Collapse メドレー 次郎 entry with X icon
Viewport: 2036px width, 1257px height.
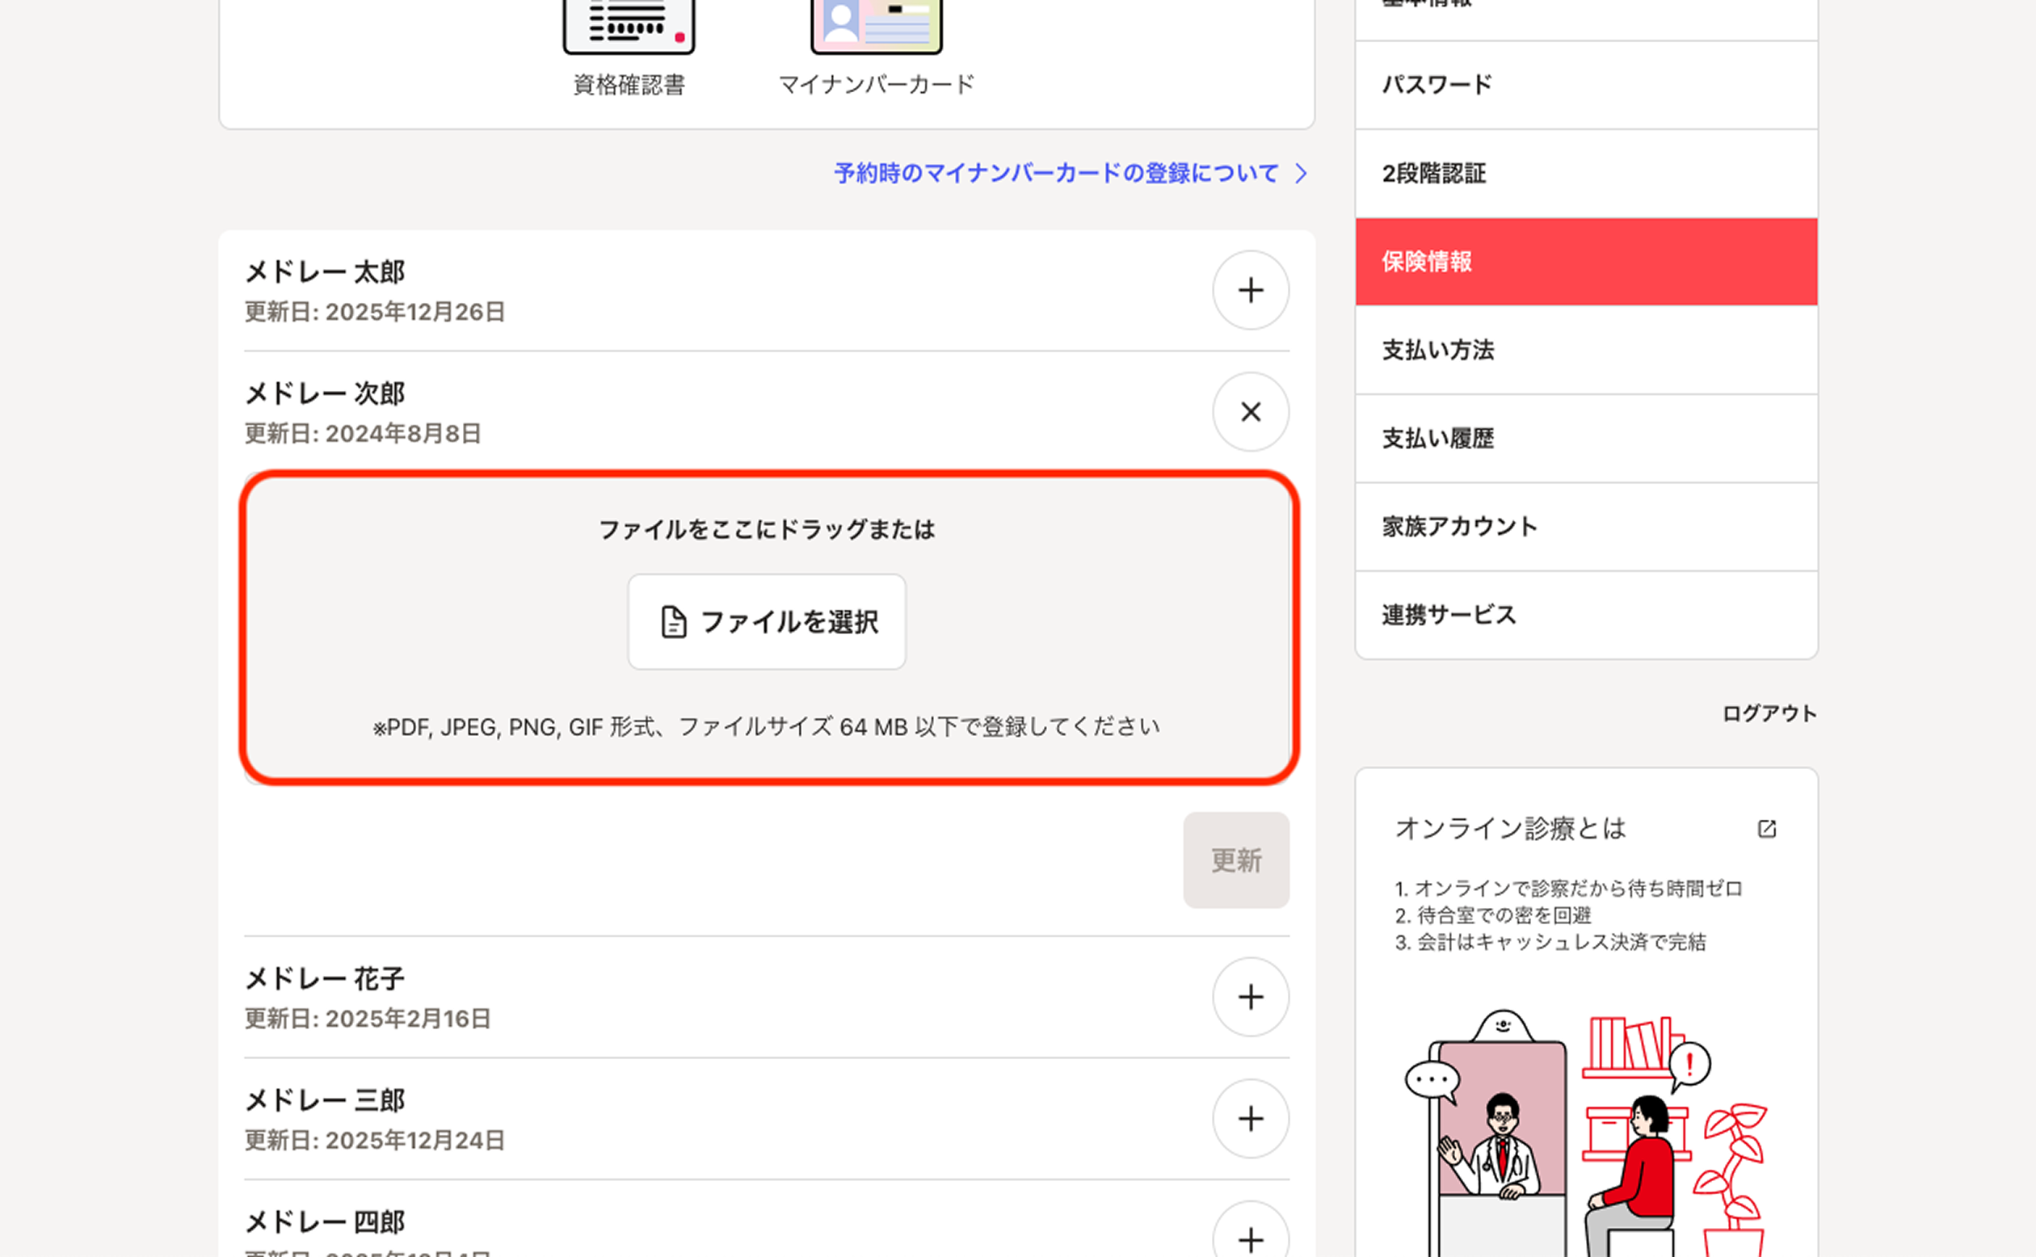point(1250,411)
